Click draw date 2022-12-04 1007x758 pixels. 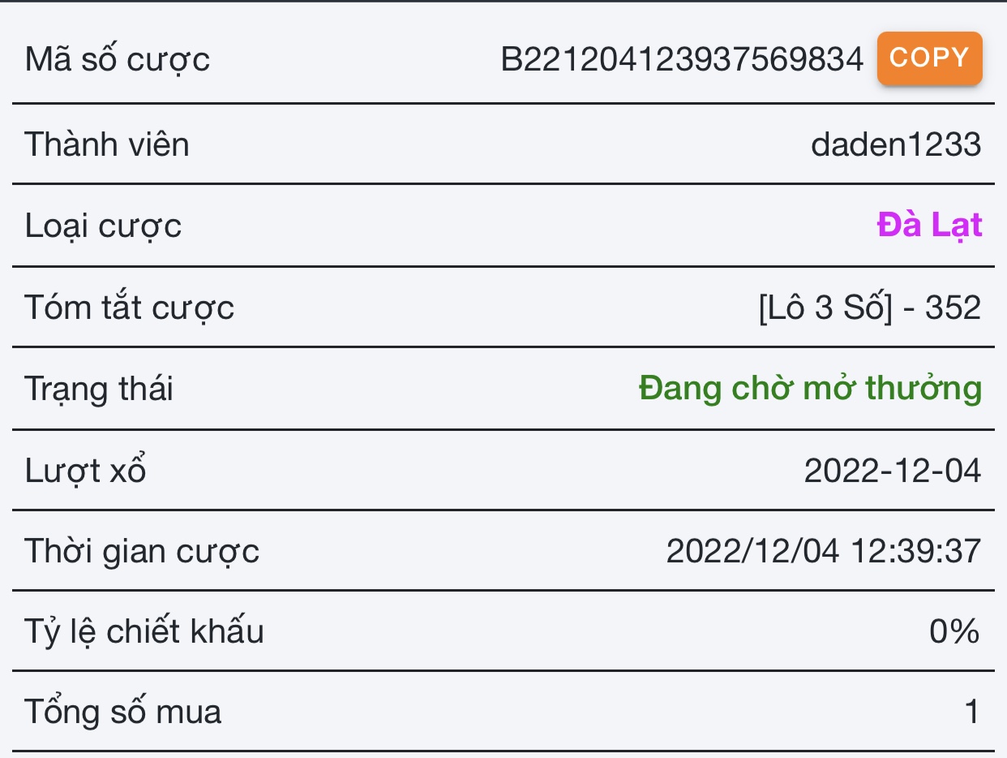[x=892, y=471]
